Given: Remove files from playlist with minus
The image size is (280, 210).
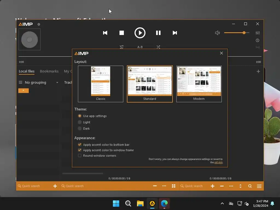Looking at the screenshot, I should point(222,186).
